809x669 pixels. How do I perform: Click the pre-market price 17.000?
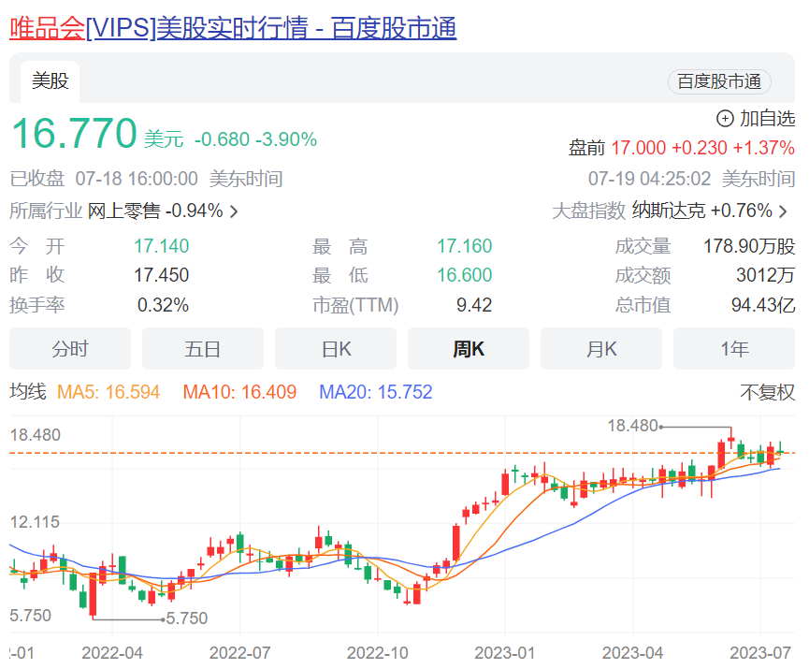pyautogui.click(x=638, y=148)
